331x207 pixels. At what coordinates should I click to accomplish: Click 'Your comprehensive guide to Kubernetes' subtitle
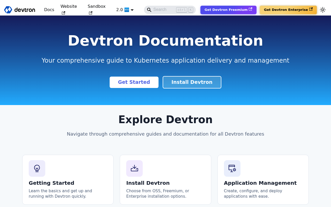(x=165, y=61)
